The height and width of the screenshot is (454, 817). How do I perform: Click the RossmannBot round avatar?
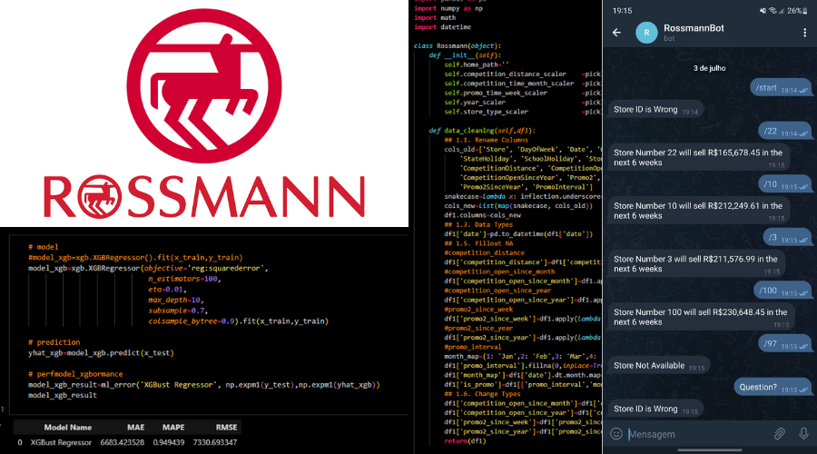pos(646,33)
